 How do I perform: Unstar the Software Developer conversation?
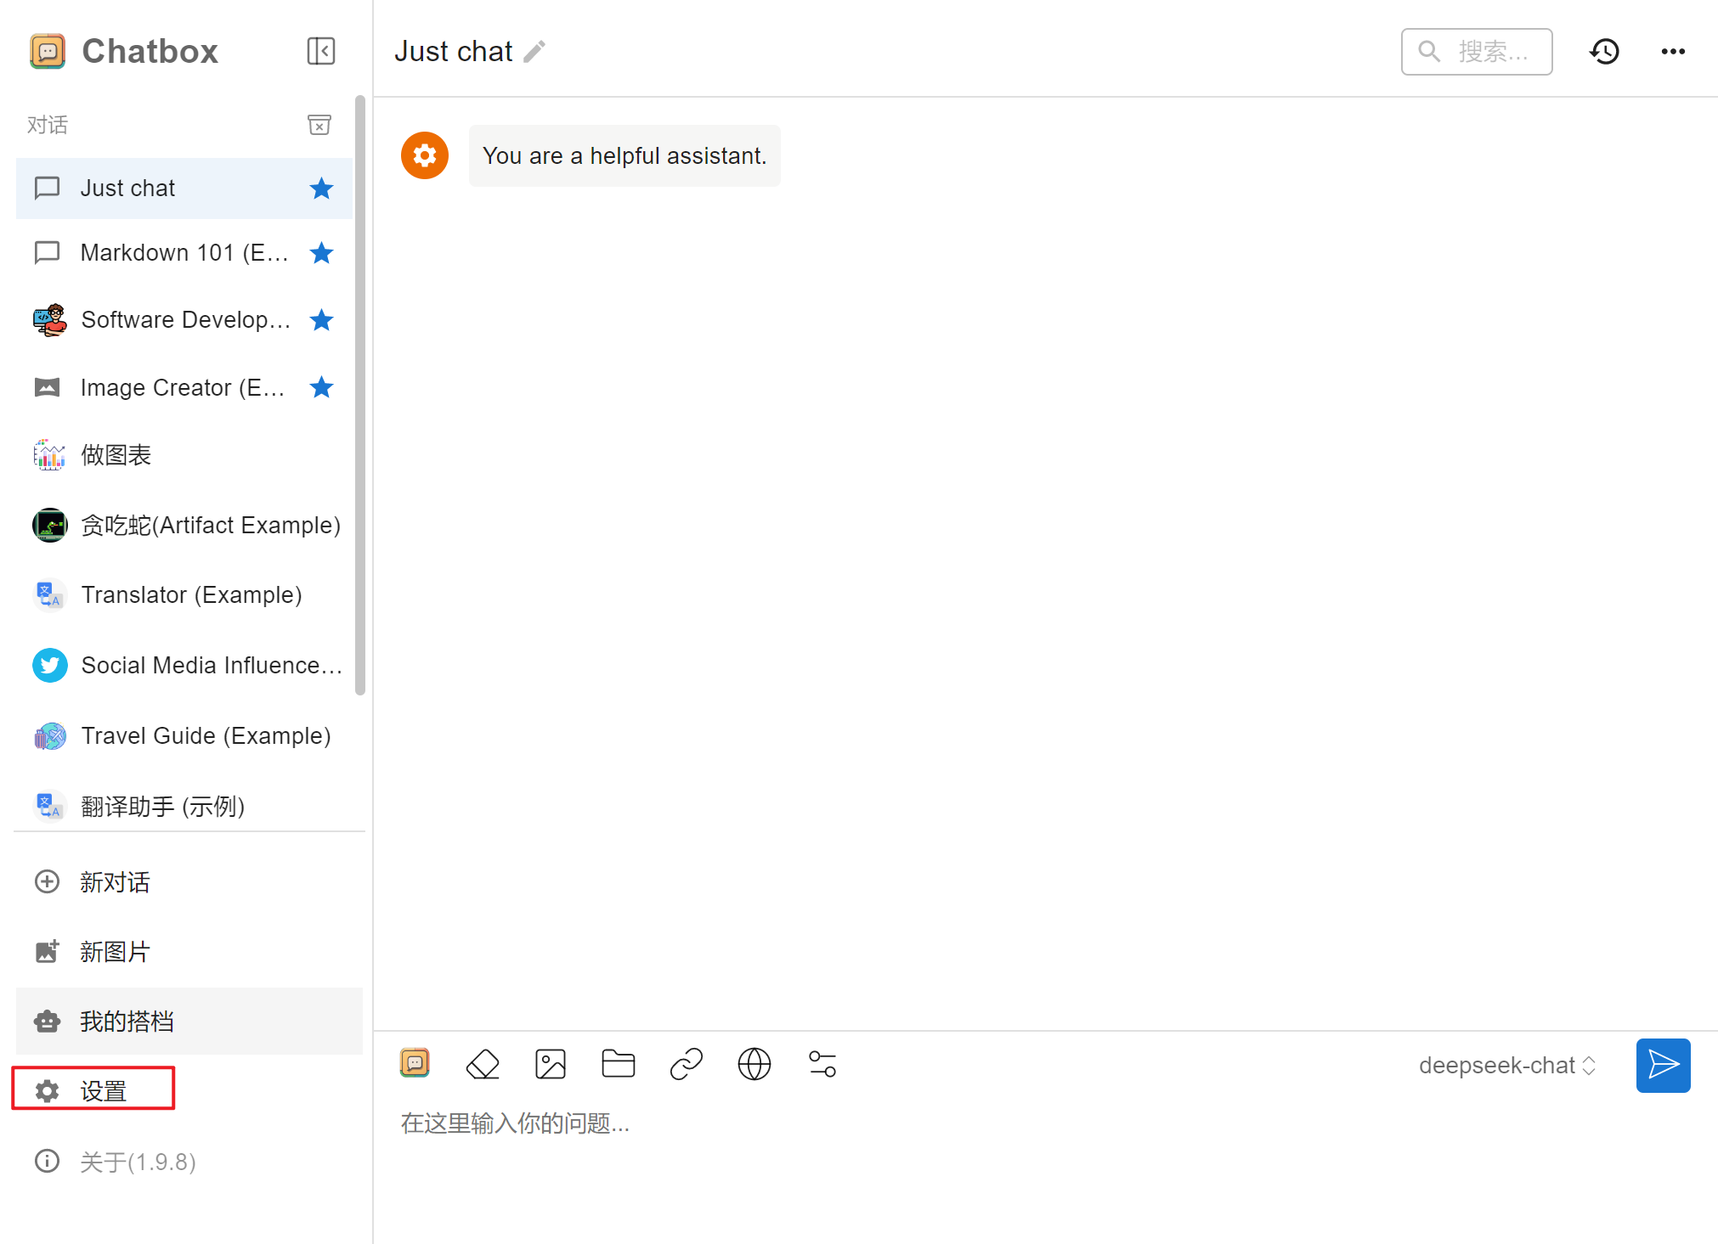click(x=321, y=320)
